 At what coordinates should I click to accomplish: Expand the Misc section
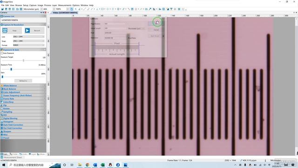(x=23, y=134)
